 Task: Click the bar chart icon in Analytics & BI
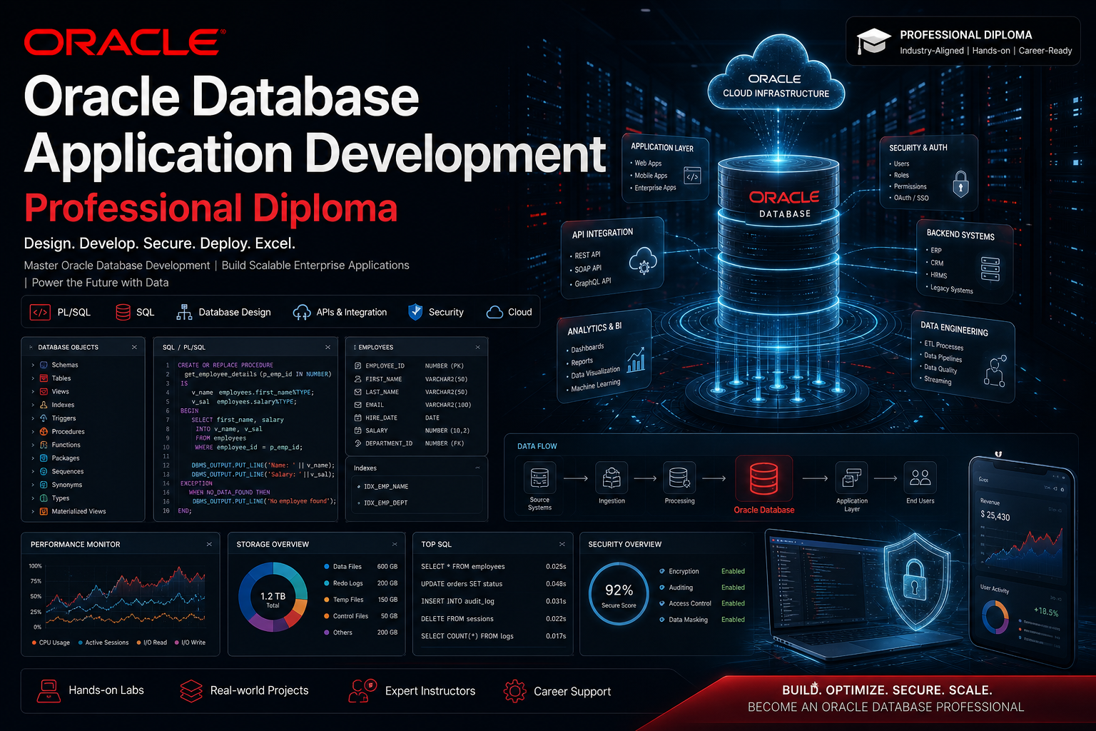click(636, 360)
